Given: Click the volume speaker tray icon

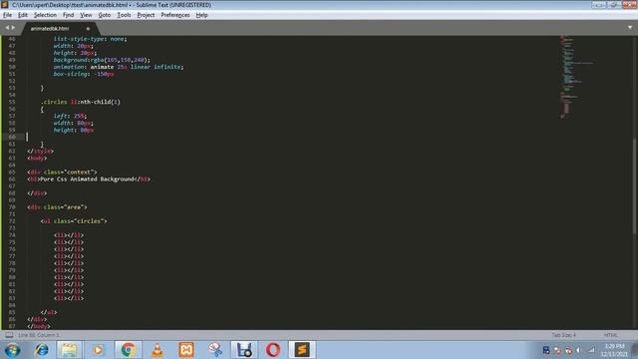Looking at the screenshot, I should [x=578, y=350].
